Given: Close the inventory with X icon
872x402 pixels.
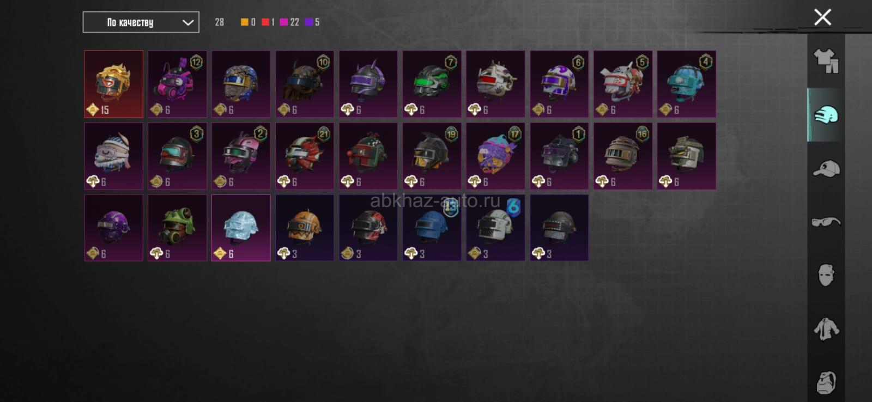Looking at the screenshot, I should (822, 17).
